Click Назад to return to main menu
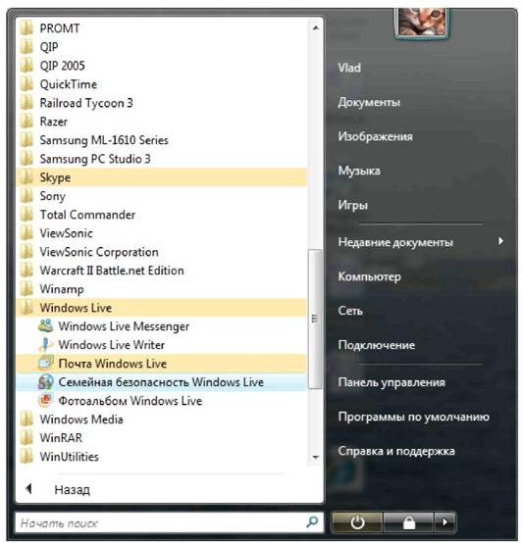 pyautogui.click(x=72, y=490)
